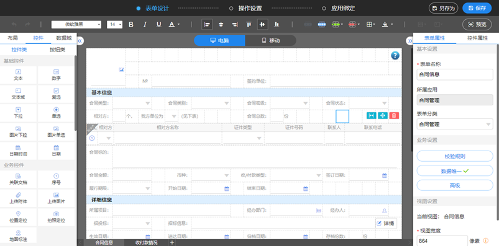Align content left
Viewport: 499px width, 246px height.
tap(208, 24)
